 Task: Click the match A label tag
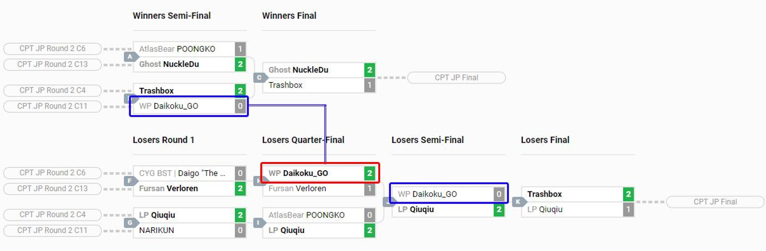point(131,57)
